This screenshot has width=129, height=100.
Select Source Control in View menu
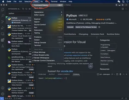coord(47,25)
